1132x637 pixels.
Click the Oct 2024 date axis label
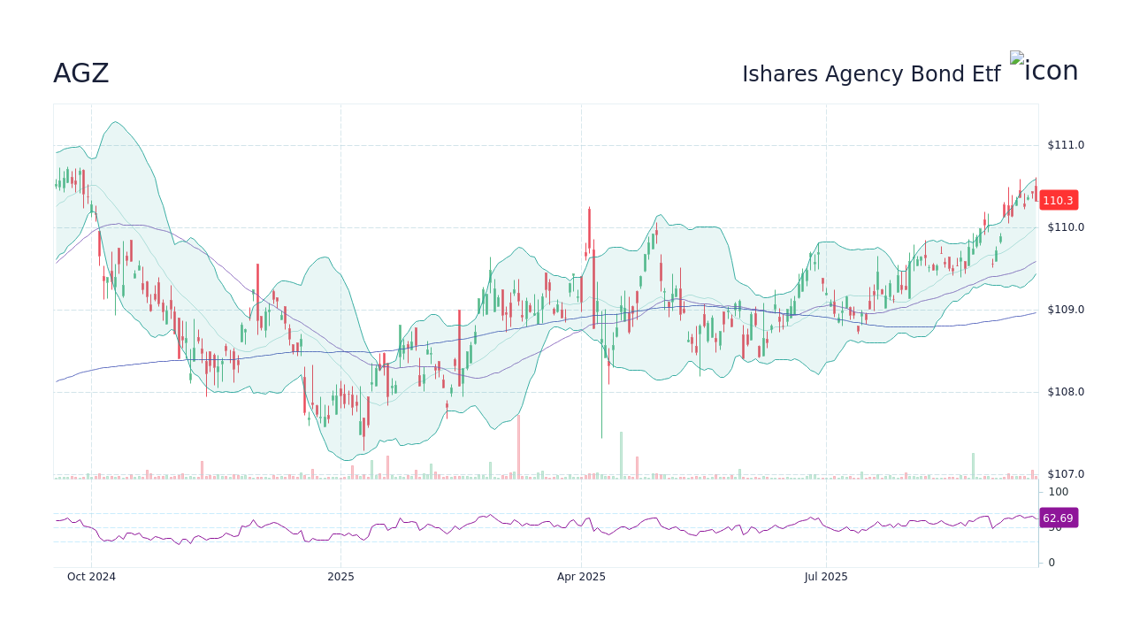coord(91,577)
